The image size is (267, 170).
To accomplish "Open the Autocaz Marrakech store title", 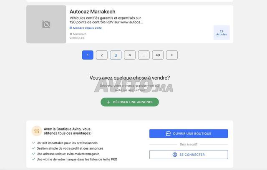I will (92, 12).
